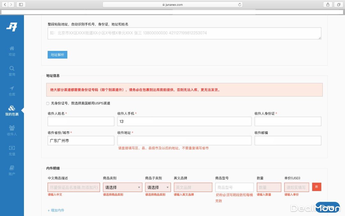Reload the page with Safari refresh icon

pyautogui.click(x=240, y=4)
